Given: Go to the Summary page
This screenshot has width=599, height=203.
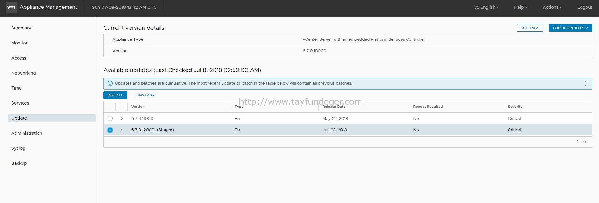Looking at the screenshot, I should click(x=21, y=28).
